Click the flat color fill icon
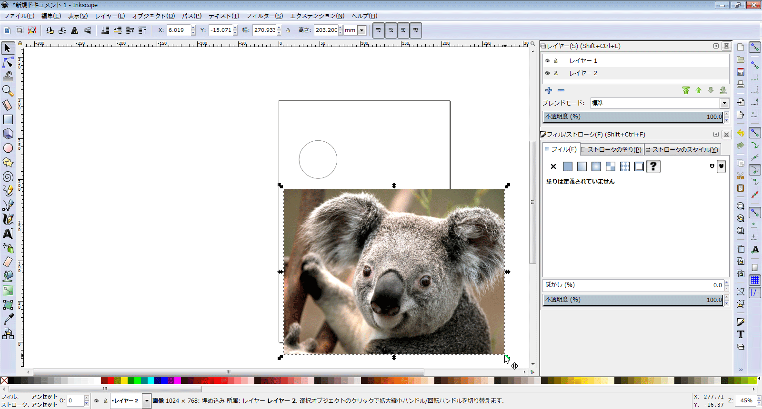762x409 pixels. click(568, 166)
